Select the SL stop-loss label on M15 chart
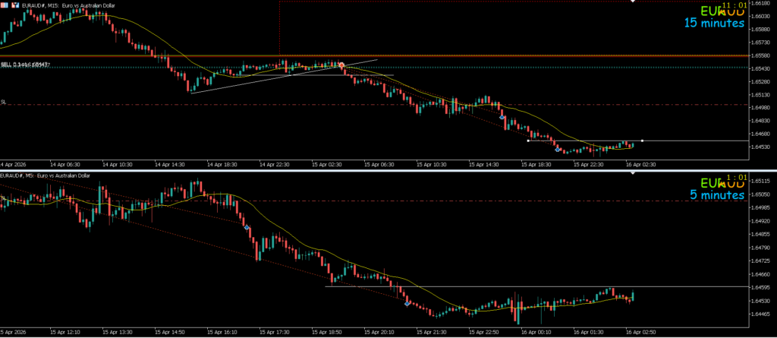Image resolution: width=777 pixels, height=338 pixels. point(4,101)
